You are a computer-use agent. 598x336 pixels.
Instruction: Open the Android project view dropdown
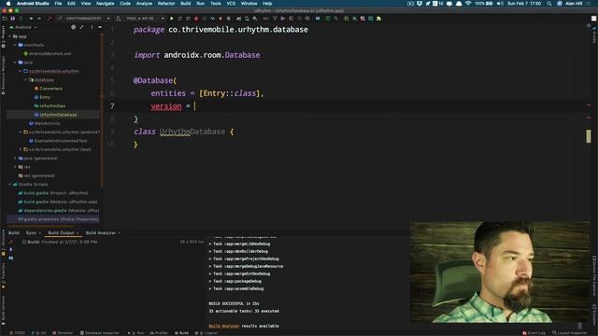23,27
